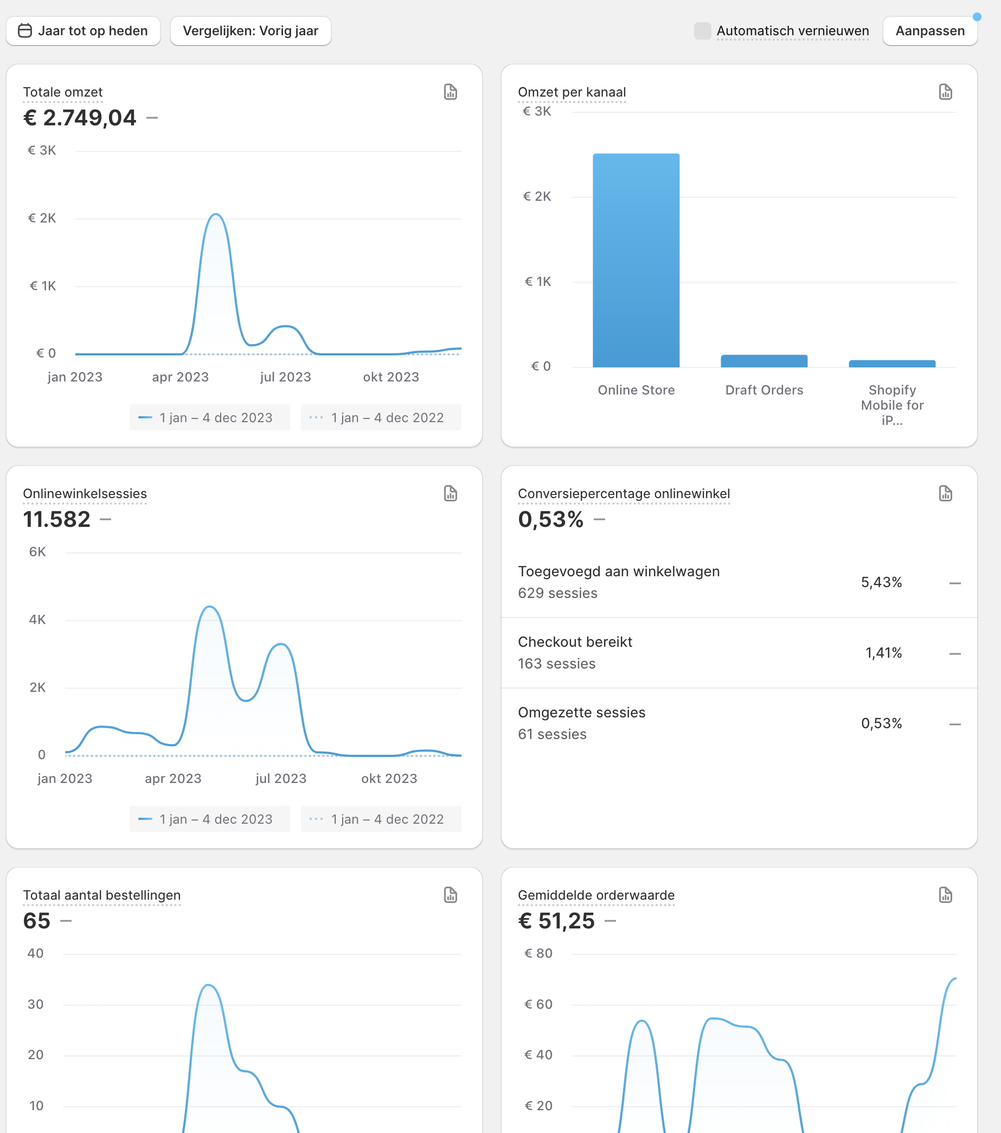Open report icon on Totaal aantal bestellingen card
Screen dimensions: 1001x1133
(x=451, y=895)
